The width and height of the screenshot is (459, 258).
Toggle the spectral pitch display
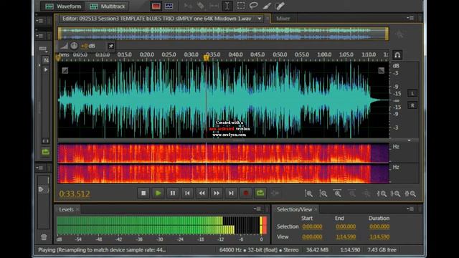(x=169, y=6)
